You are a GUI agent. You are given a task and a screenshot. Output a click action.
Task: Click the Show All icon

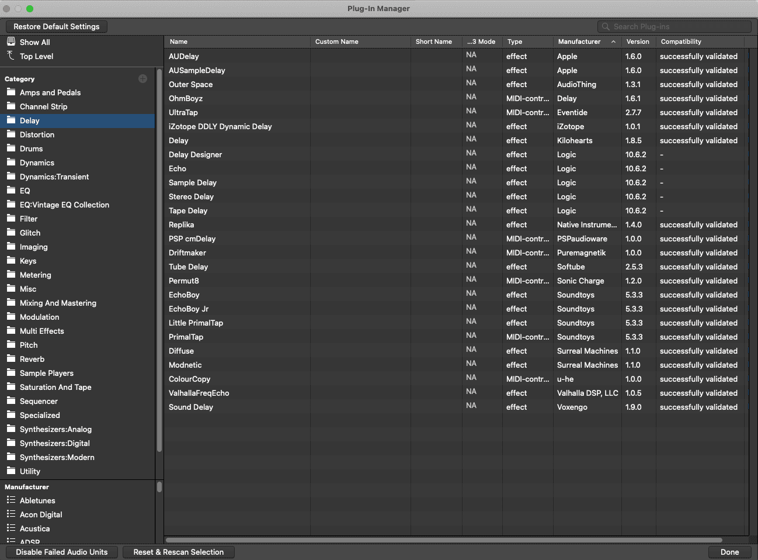click(x=11, y=42)
